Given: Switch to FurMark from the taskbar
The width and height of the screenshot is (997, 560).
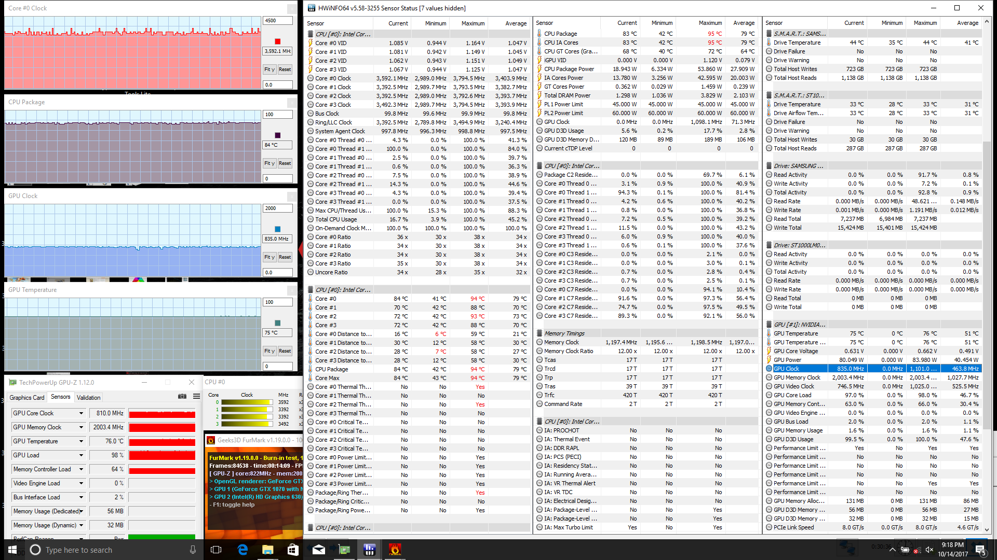Looking at the screenshot, I should [395, 550].
